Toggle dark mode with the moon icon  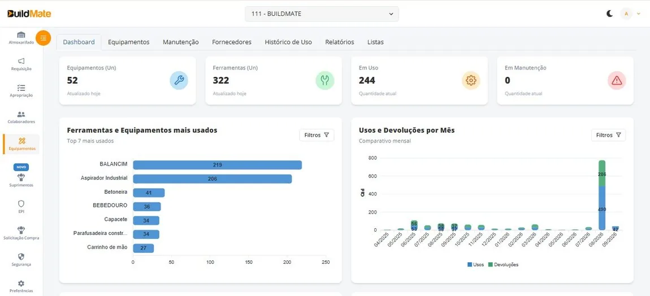point(609,14)
